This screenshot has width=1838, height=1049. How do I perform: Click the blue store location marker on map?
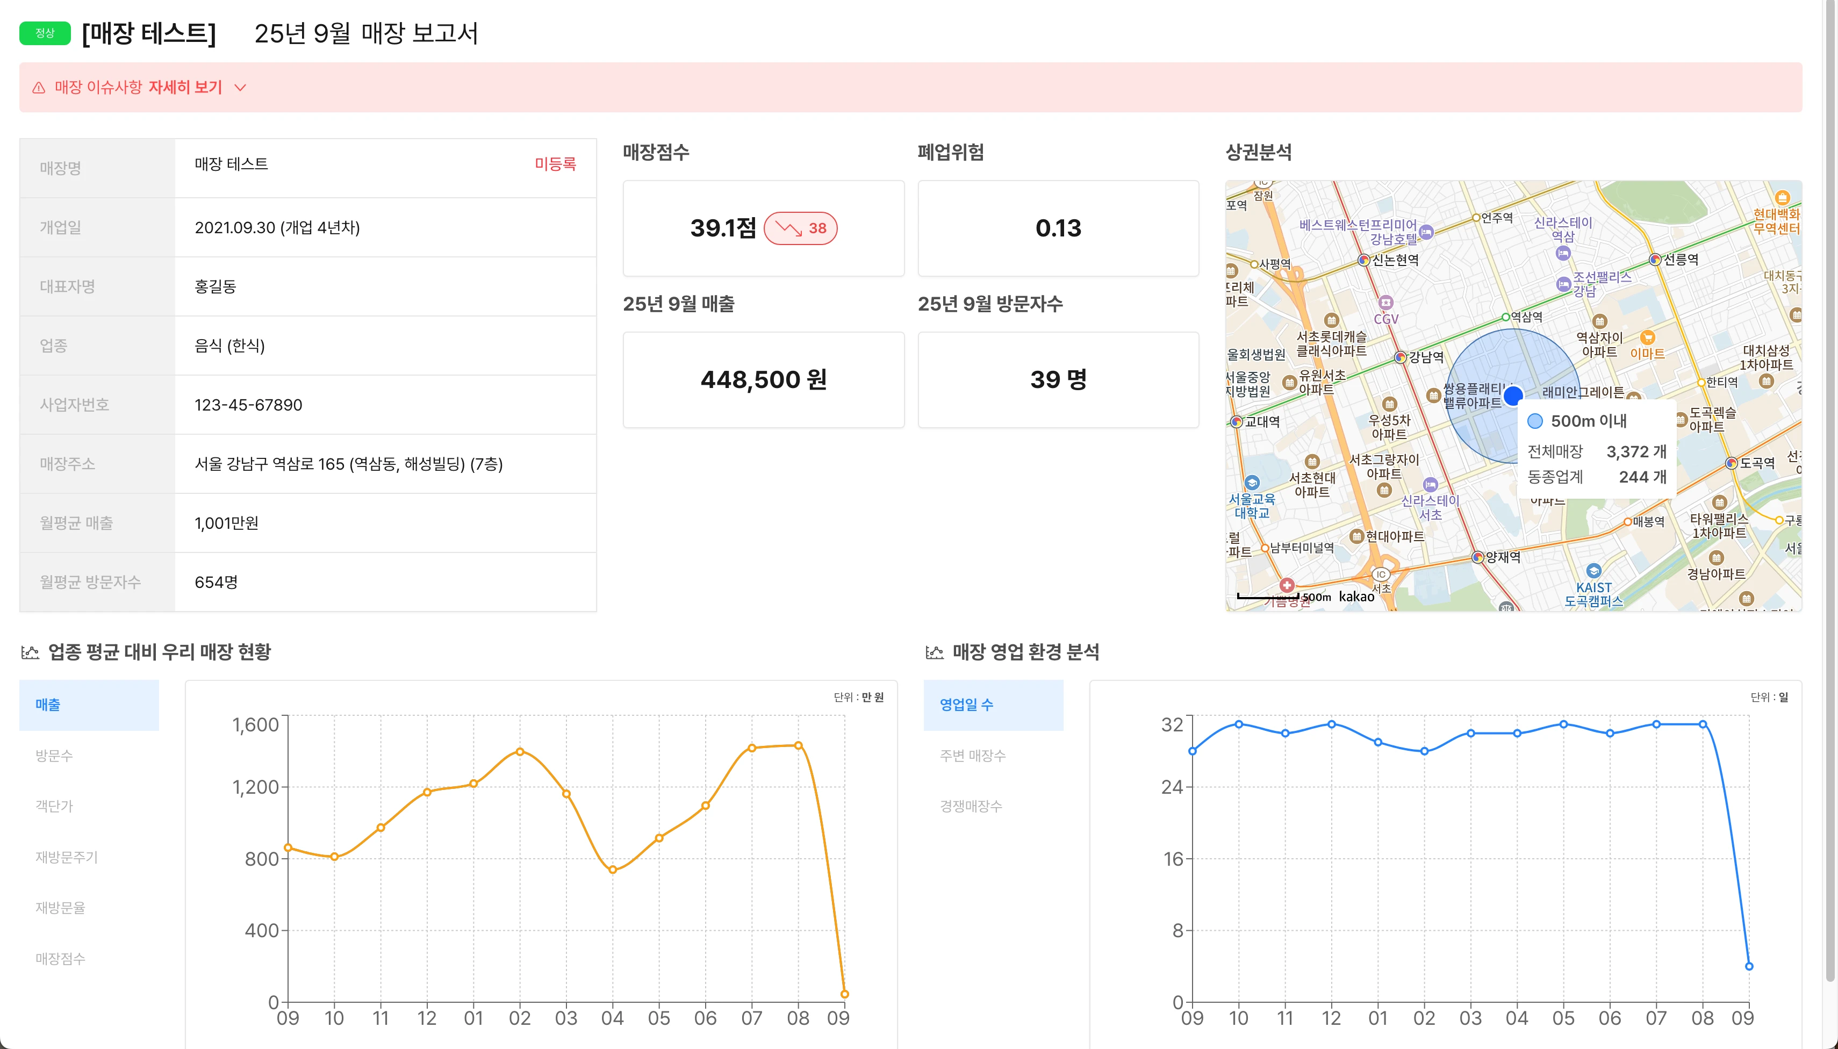pos(1513,395)
